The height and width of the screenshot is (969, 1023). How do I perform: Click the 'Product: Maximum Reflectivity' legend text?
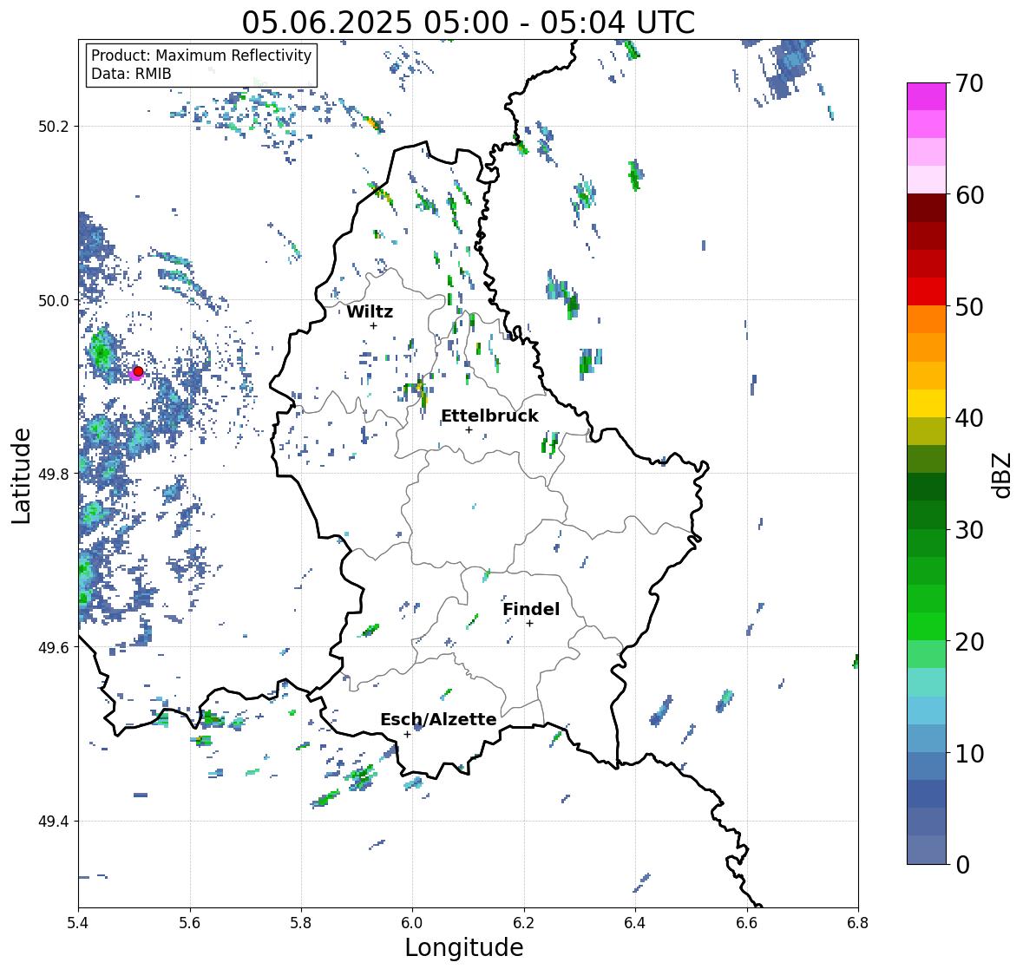(201, 56)
